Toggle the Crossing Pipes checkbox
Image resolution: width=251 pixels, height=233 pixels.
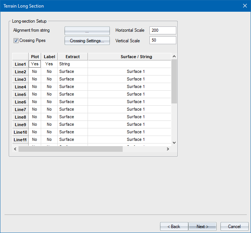16,40
